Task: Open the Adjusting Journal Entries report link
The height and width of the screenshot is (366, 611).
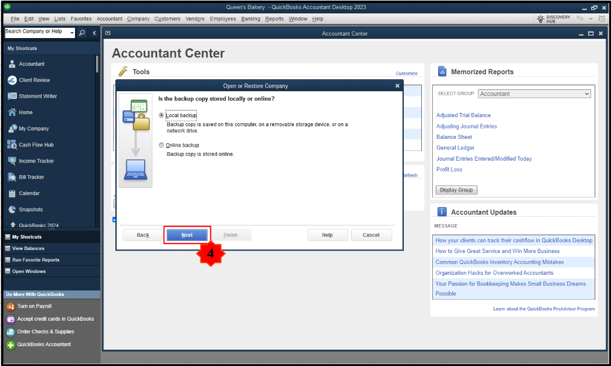Action: (x=467, y=126)
